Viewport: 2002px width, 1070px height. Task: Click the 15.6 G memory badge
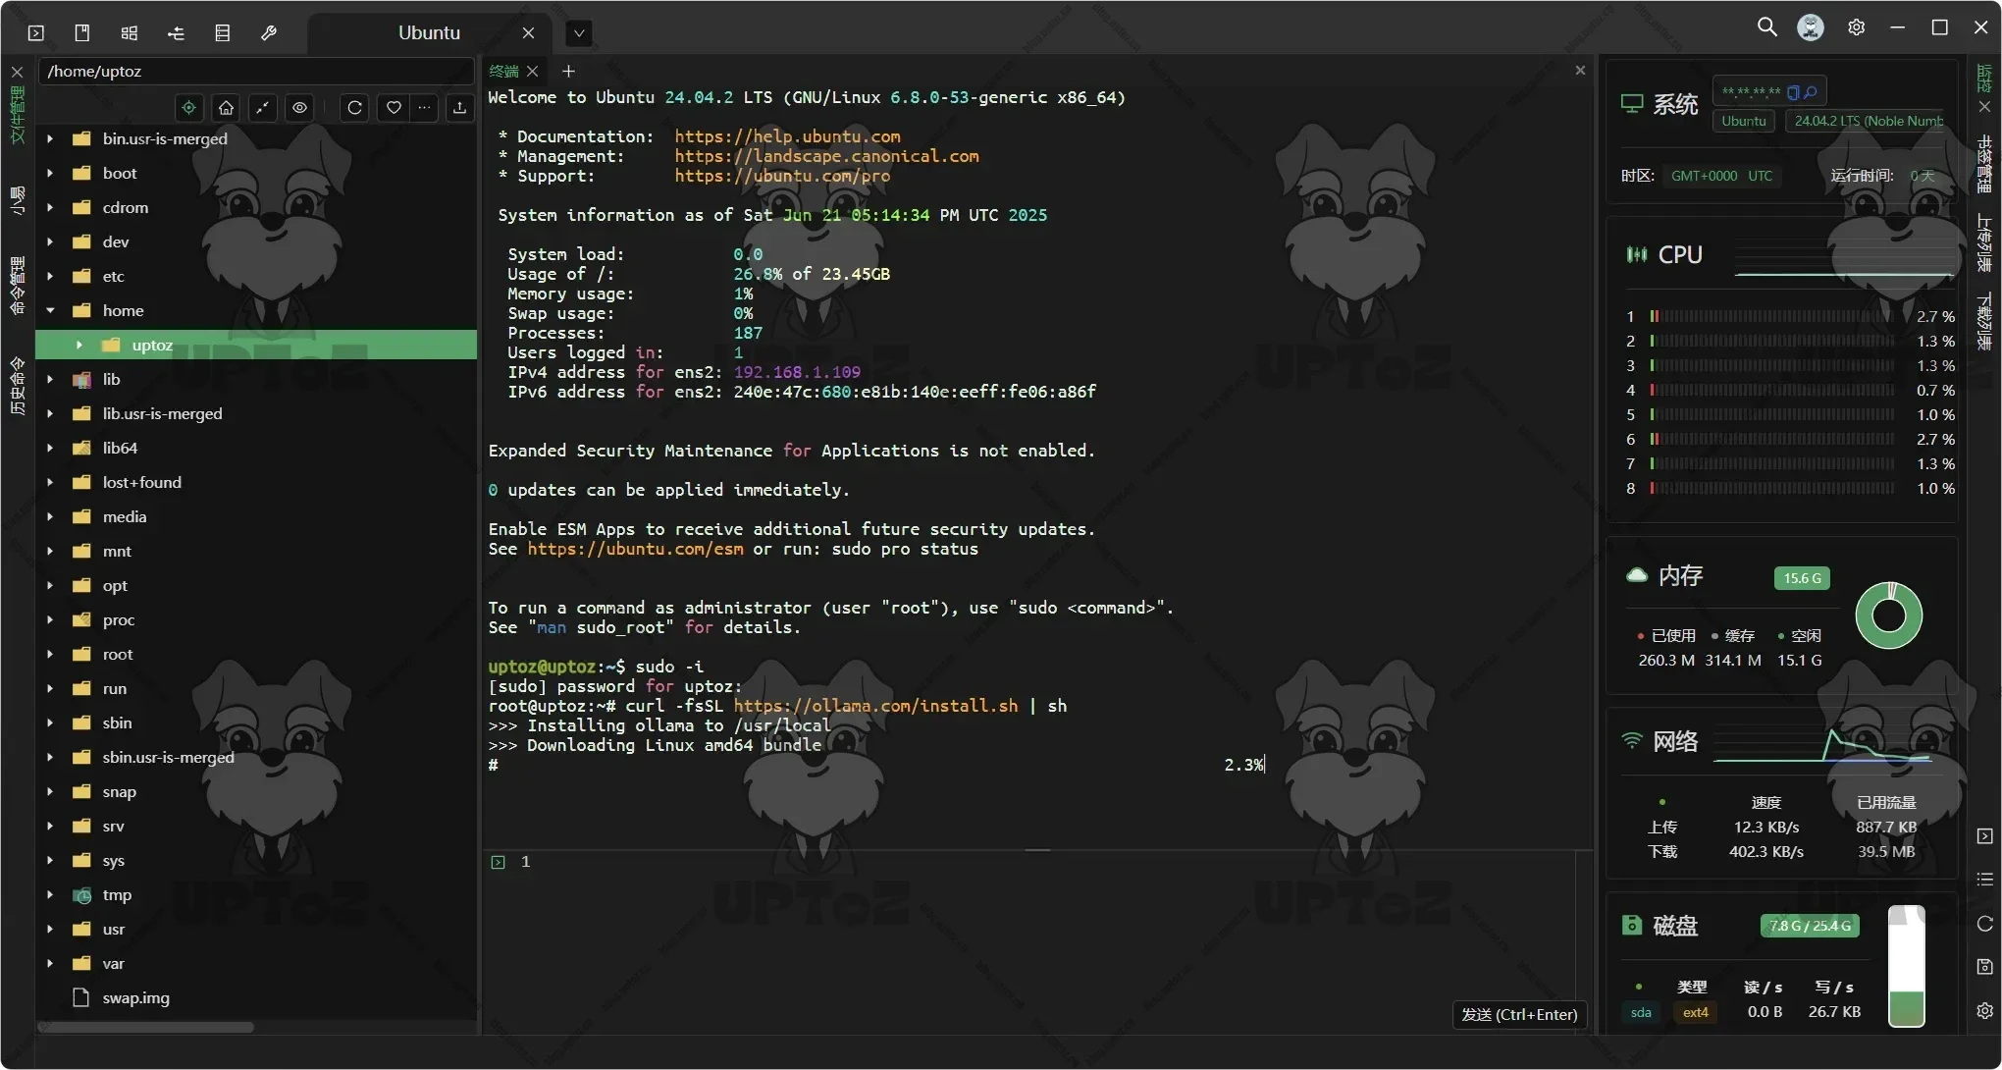click(1802, 578)
